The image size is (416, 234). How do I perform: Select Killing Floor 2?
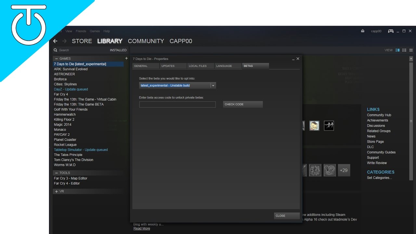[x=64, y=120]
